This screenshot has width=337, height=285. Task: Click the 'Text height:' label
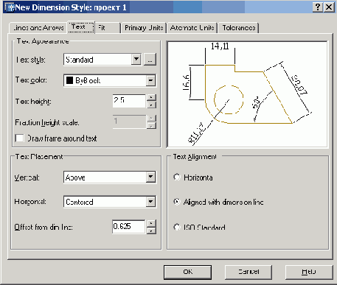(x=33, y=101)
